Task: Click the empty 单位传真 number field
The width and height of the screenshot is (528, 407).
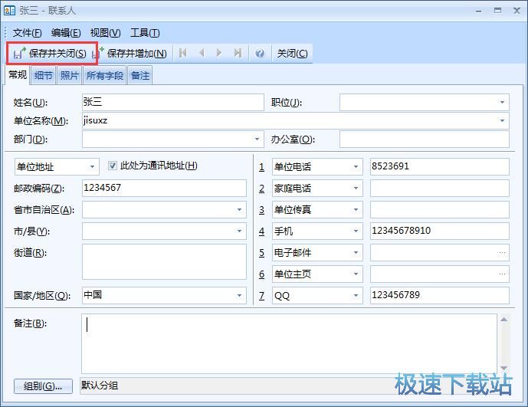Action: (x=439, y=209)
